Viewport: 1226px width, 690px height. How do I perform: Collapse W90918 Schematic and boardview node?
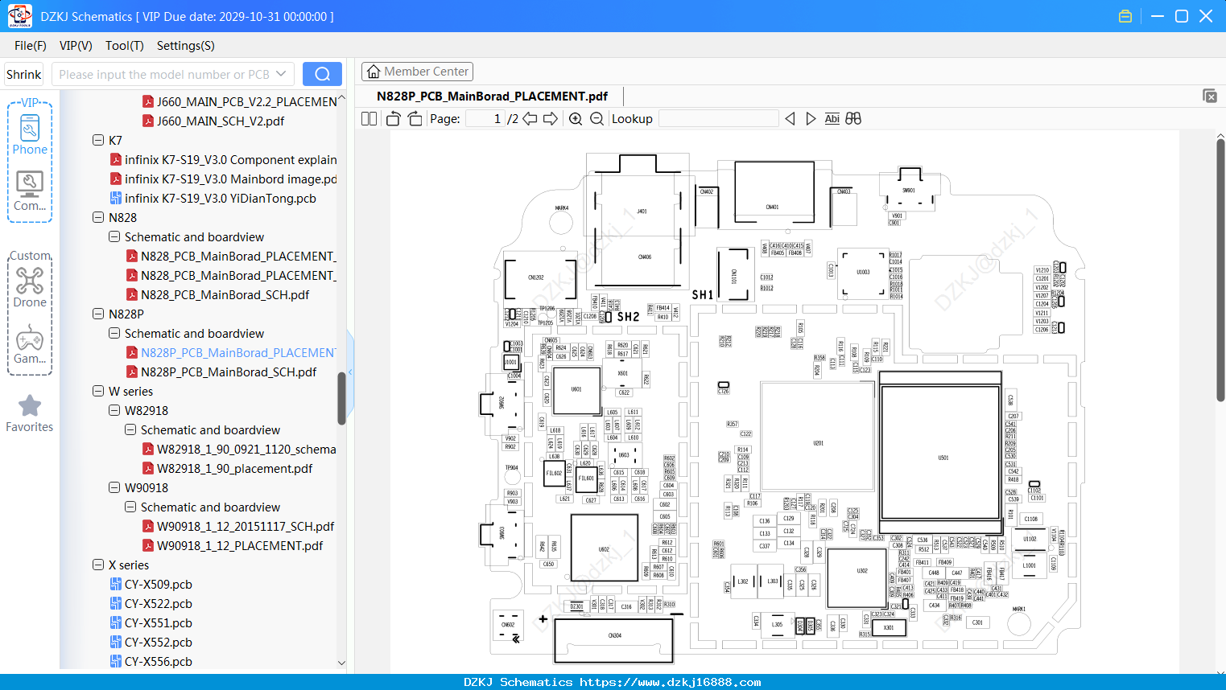click(x=130, y=507)
